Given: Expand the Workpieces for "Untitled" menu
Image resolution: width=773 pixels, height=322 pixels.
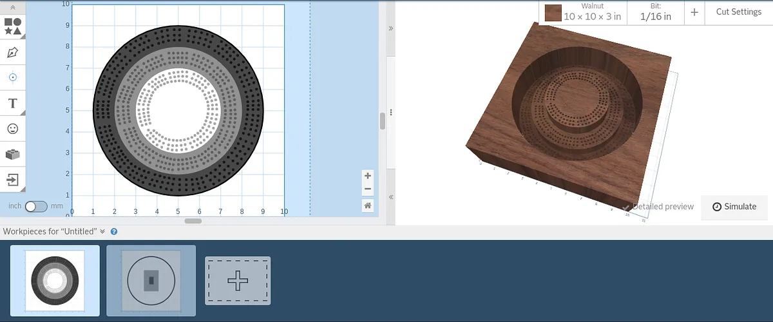Looking at the screenshot, I should 102,231.
